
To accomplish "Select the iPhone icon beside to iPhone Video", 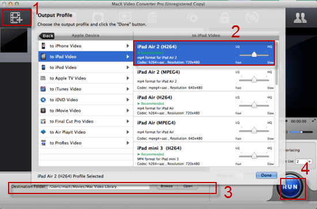I will coord(43,46).
